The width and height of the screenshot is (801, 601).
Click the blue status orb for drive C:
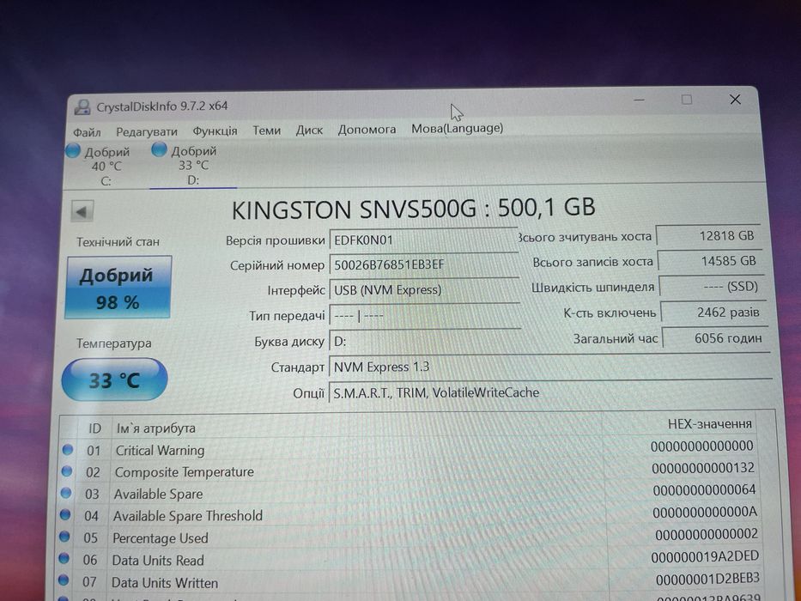point(72,151)
